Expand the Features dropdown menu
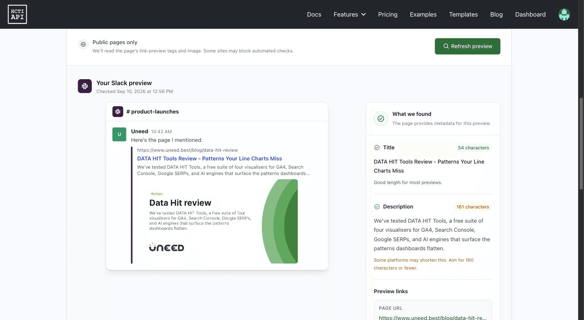This screenshot has width=584, height=320. click(349, 15)
